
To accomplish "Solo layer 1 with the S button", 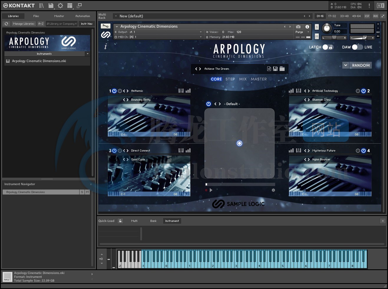I will [x=120, y=91].
